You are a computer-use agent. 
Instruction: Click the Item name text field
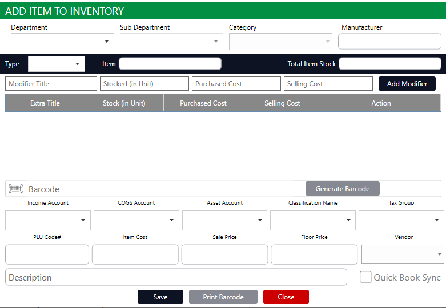[170, 64]
